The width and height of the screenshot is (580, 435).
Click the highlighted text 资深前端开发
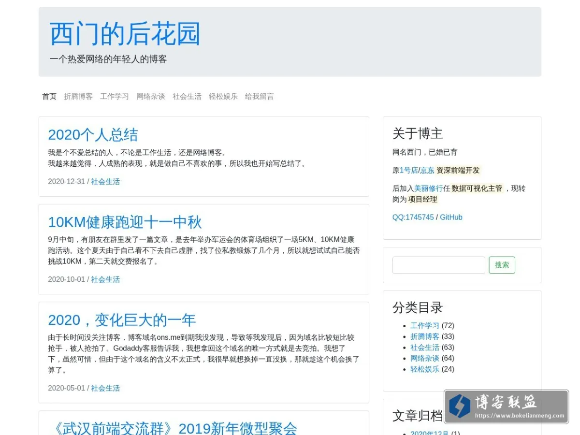coord(458,170)
